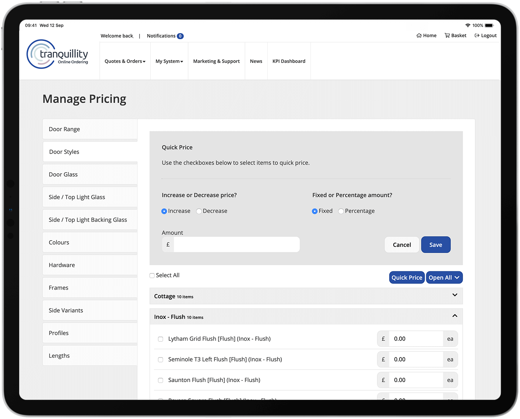This screenshot has height=419, width=520.
Task: Click the Cancel button
Action: [402, 245]
